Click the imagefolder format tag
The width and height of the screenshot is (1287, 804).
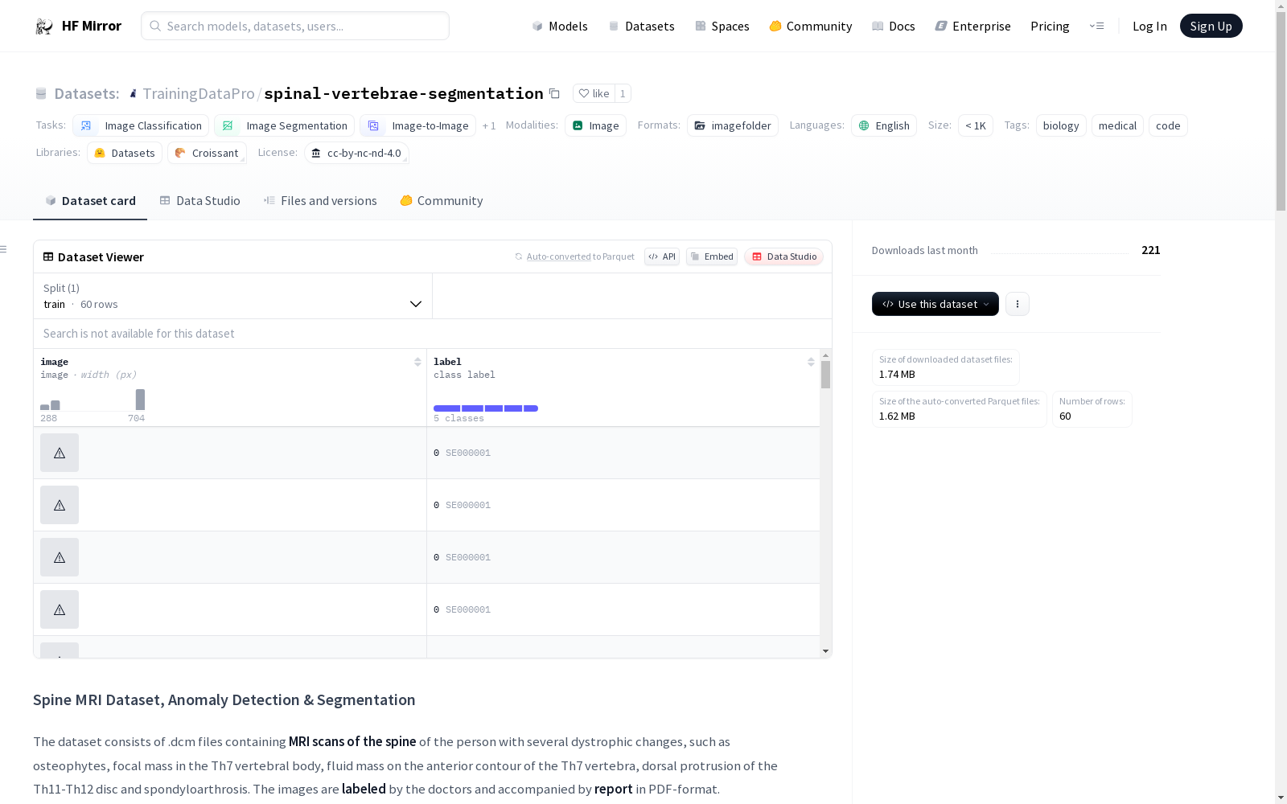(x=733, y=125)
